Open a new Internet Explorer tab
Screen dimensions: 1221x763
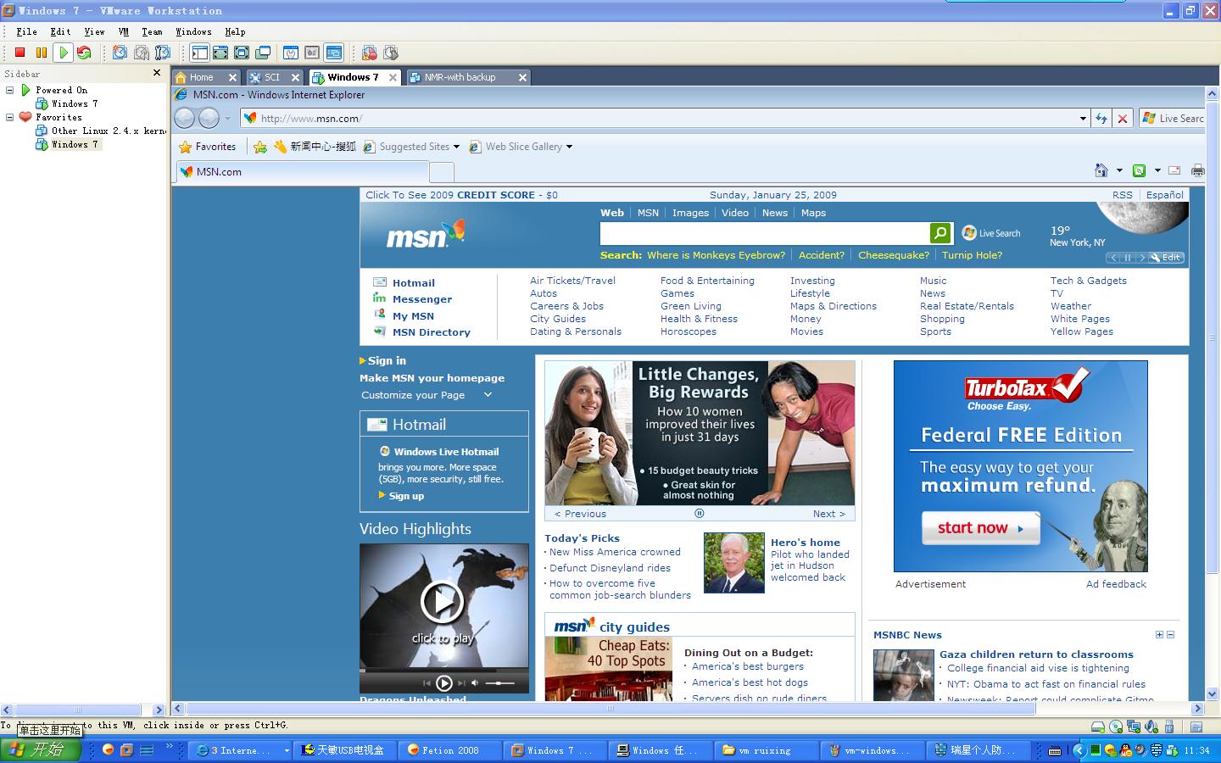click(x=442, y=172)
